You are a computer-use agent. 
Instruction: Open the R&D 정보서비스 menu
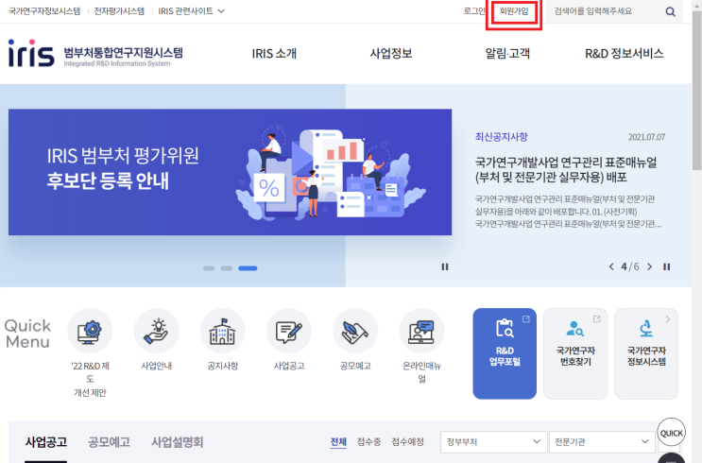point(625,54)
